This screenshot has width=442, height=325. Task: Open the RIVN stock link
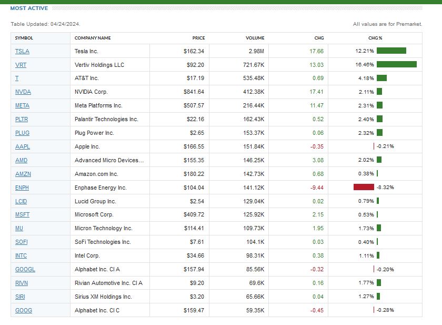22,283
